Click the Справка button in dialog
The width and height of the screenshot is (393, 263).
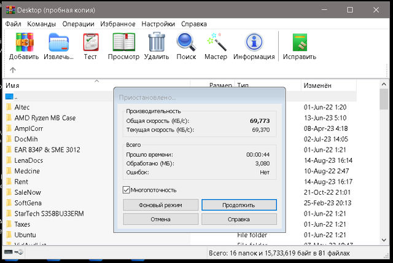point(239,219)
